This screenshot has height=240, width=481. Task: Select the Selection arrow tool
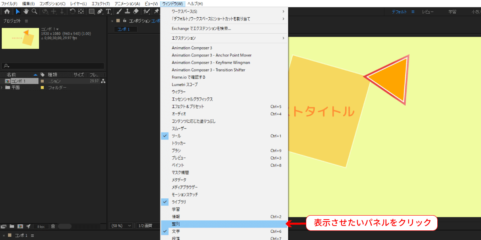[18, 11]
